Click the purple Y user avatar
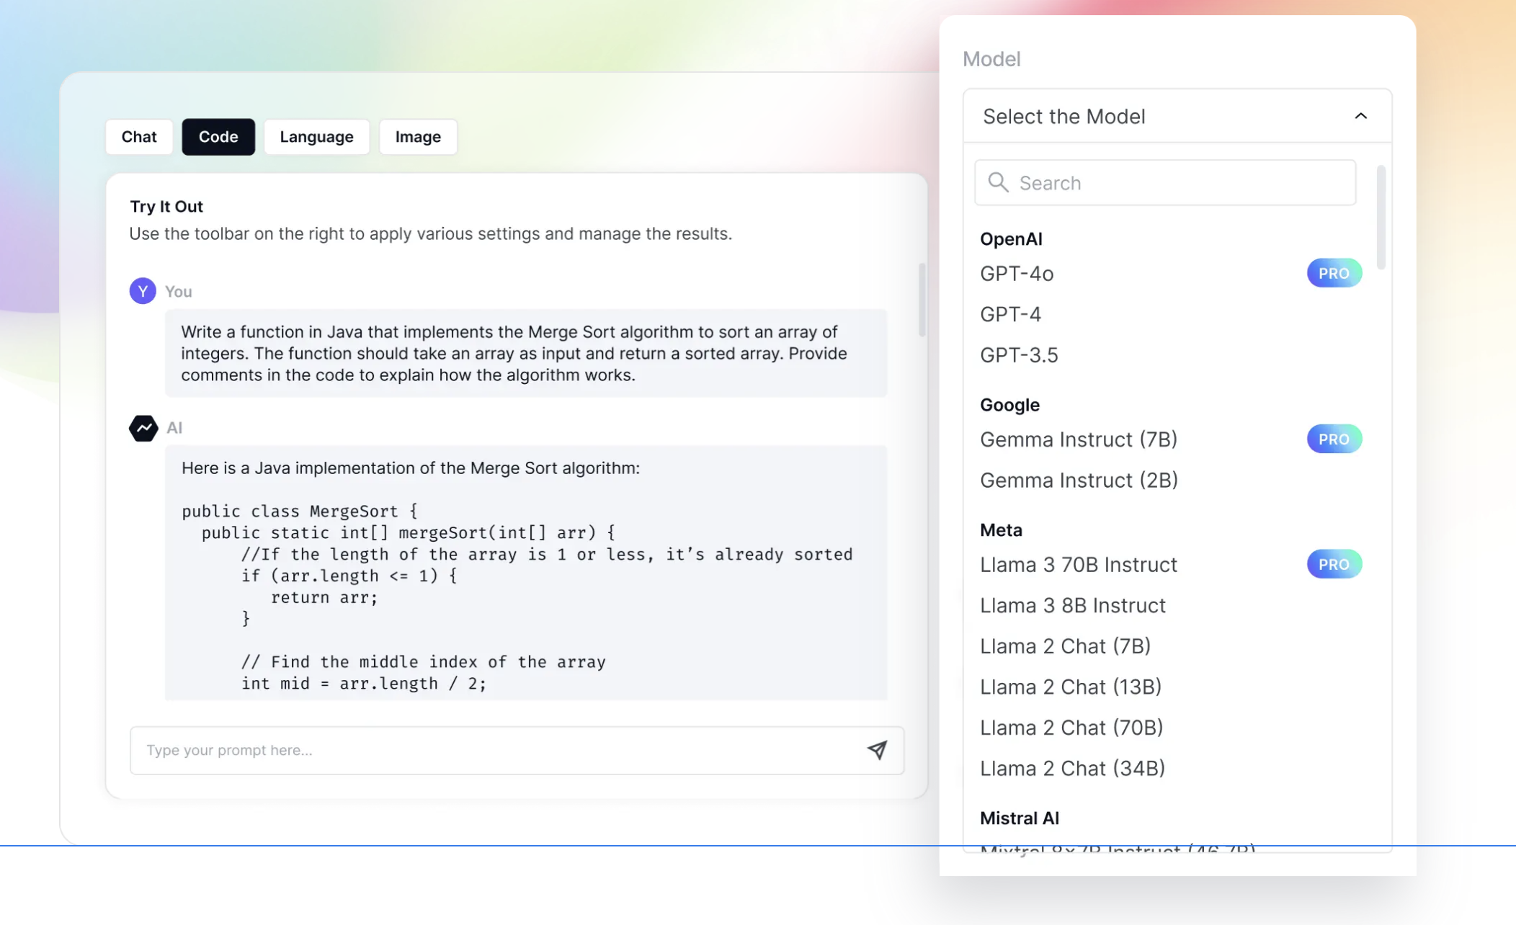 tap(143, 291)
